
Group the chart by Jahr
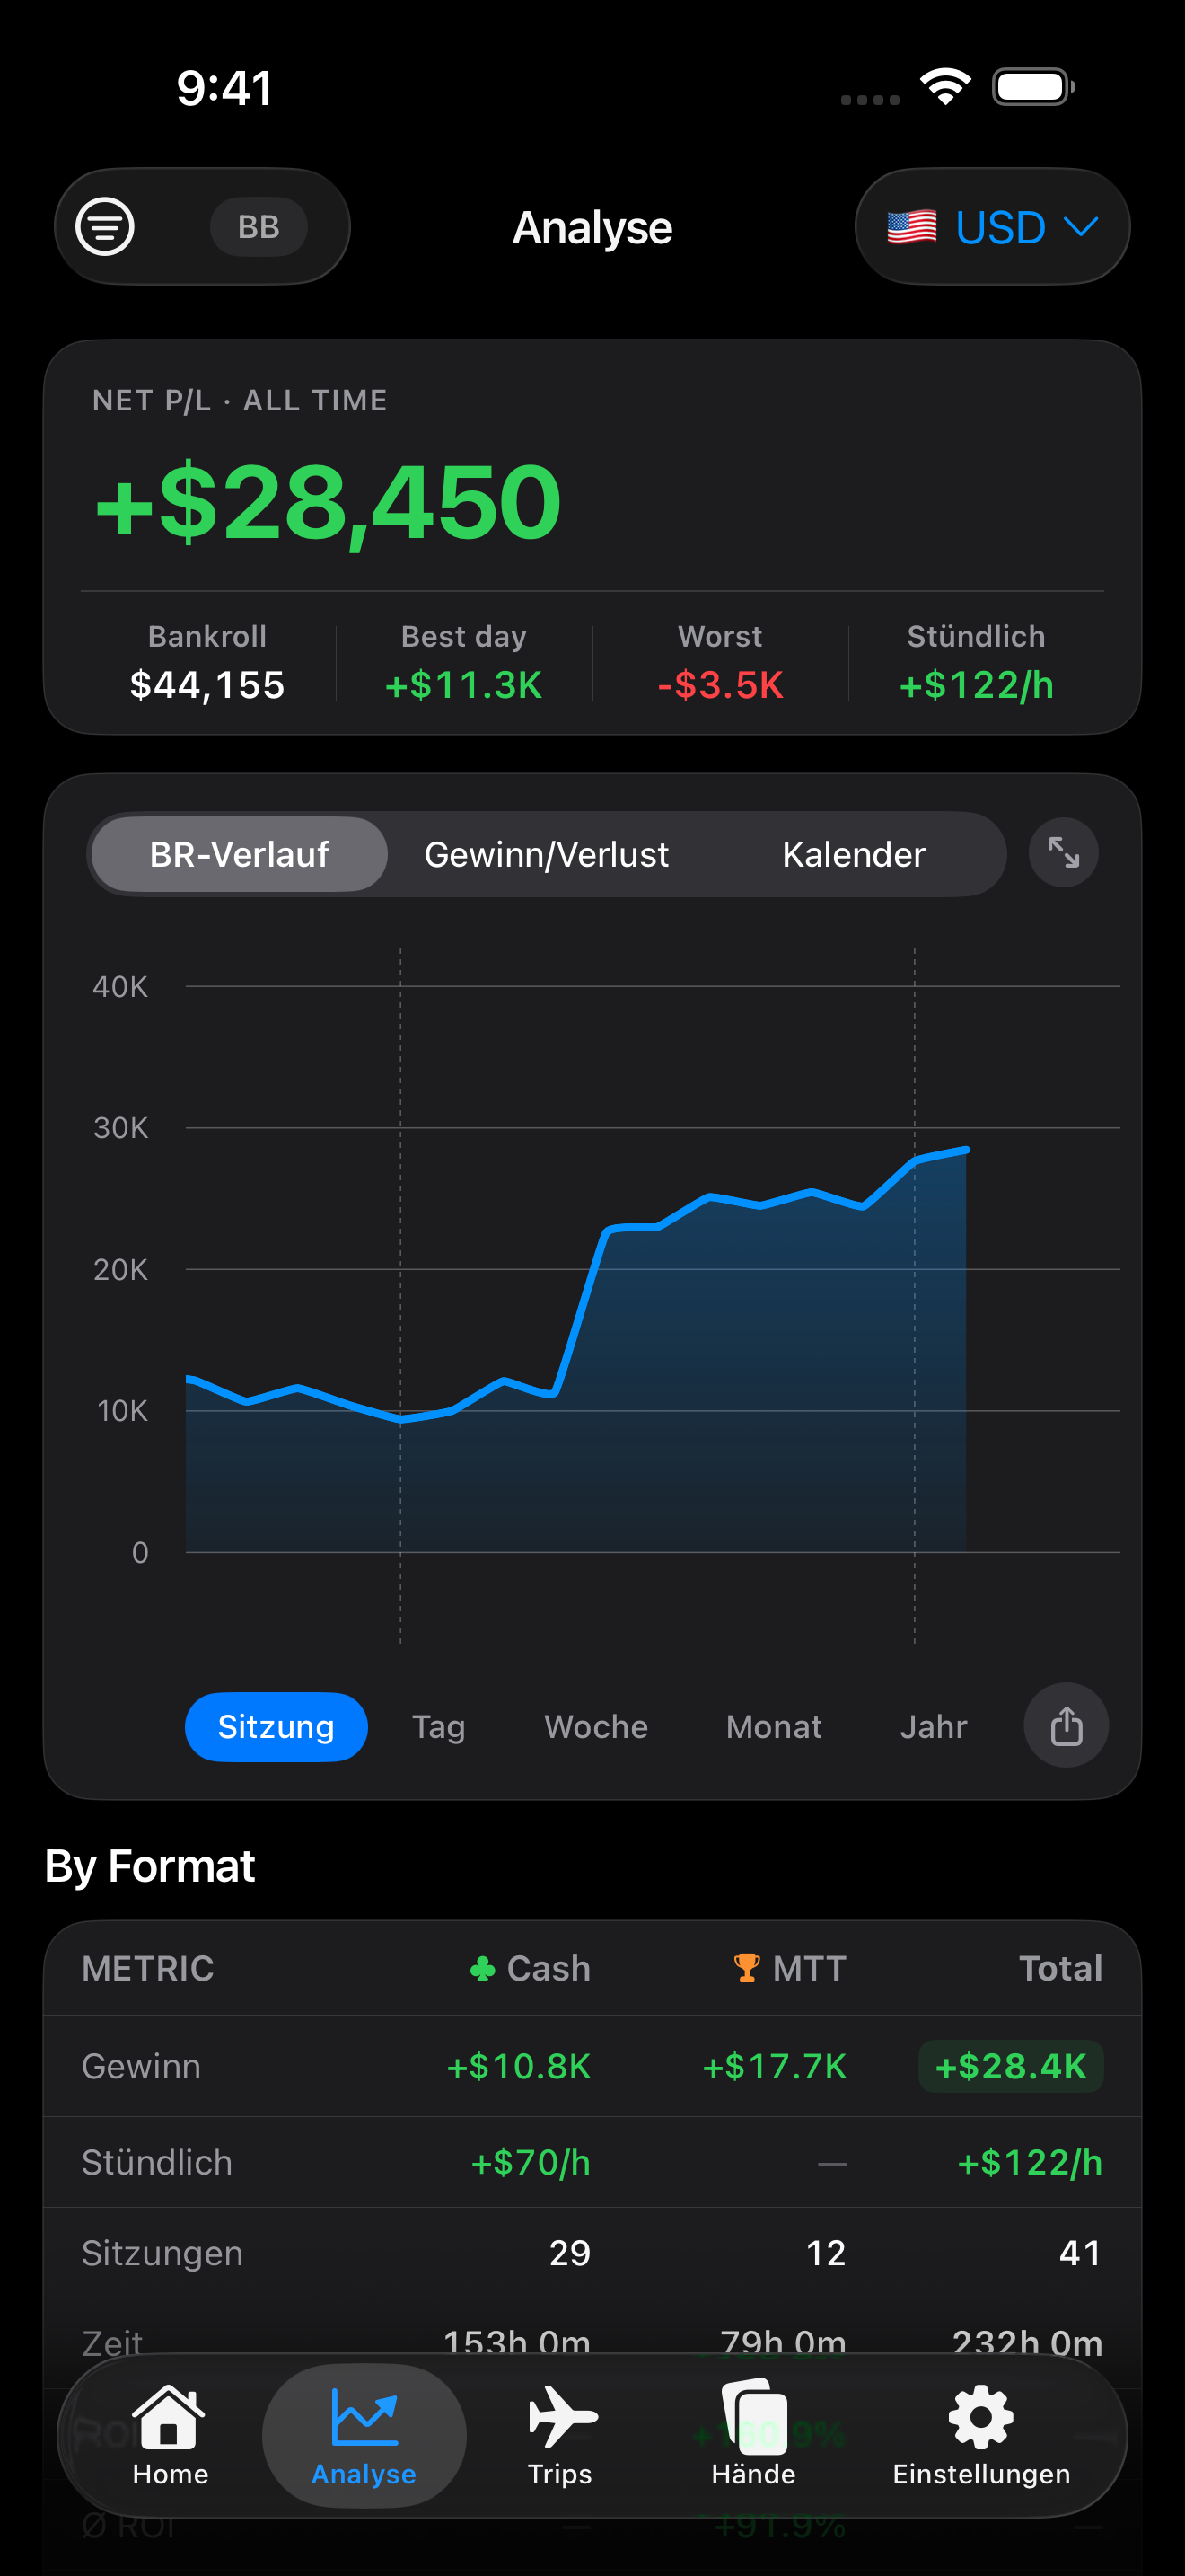pos(934,1727)
